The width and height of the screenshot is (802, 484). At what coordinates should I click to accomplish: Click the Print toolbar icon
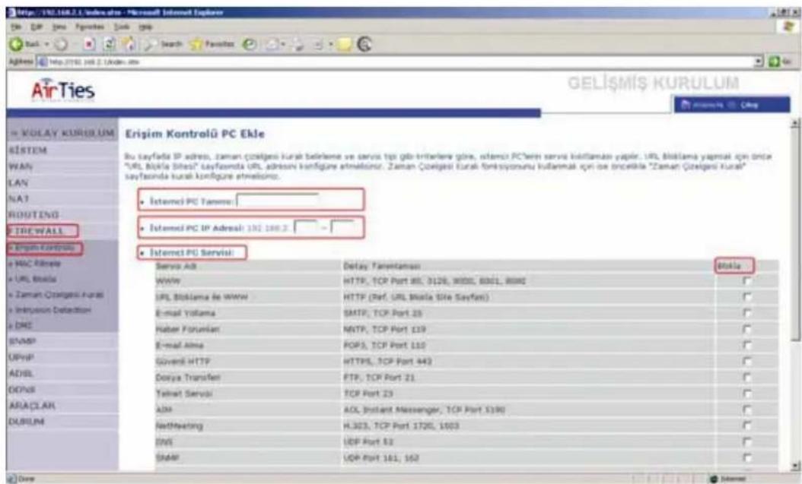point(296,44)
